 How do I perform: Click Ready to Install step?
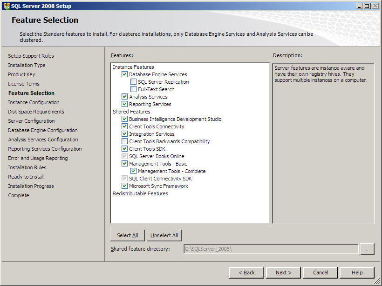coord(26,177)
